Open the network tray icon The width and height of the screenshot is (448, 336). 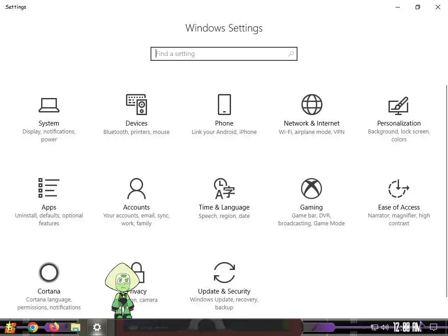pyautogui.click(x=374, y=327)
